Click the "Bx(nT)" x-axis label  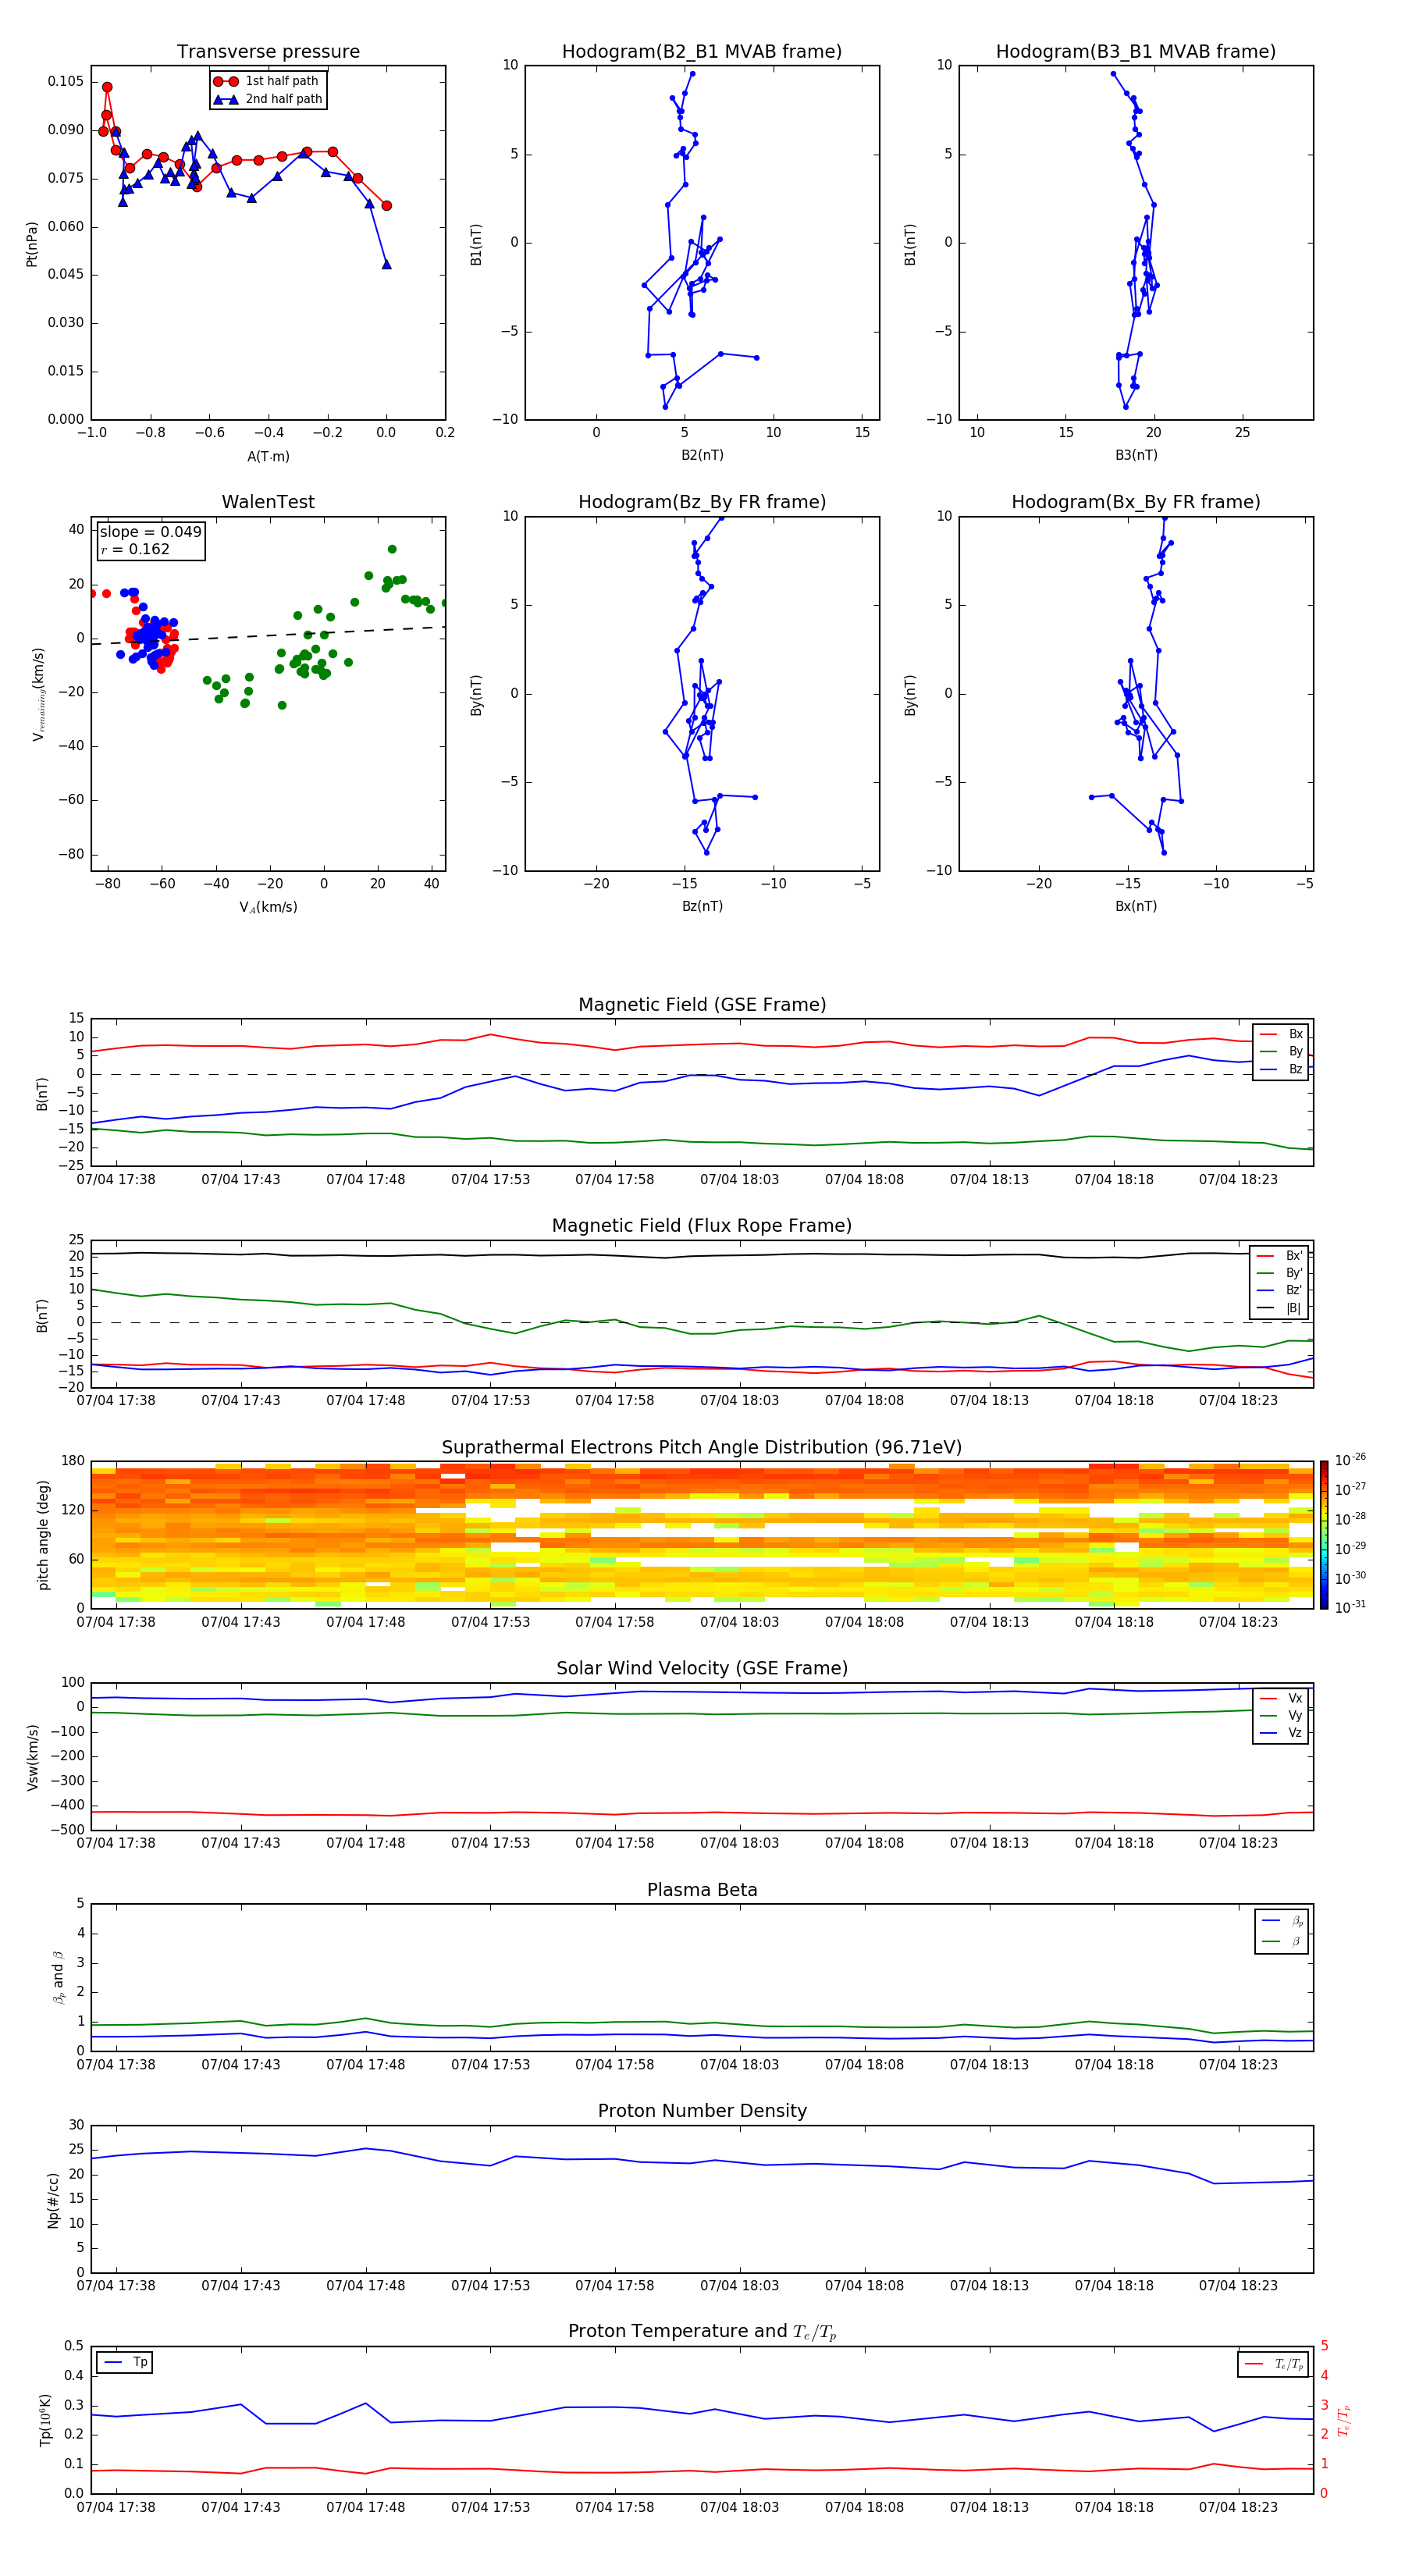(1136, 906)
